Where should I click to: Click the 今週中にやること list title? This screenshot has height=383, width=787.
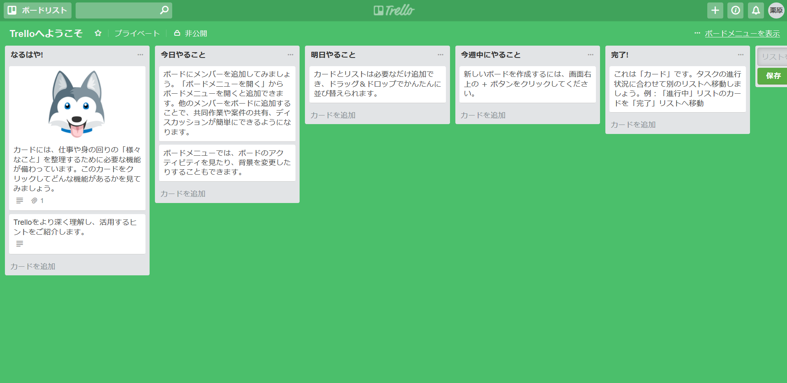[x=490, y=55]
